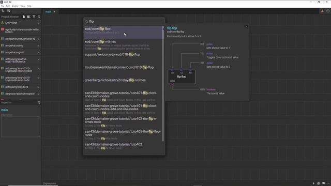The image size is (331, 186).
Task: Select xod/core/flip-flop suggestion
Action: pyautogui.click(x=123, y=32)
